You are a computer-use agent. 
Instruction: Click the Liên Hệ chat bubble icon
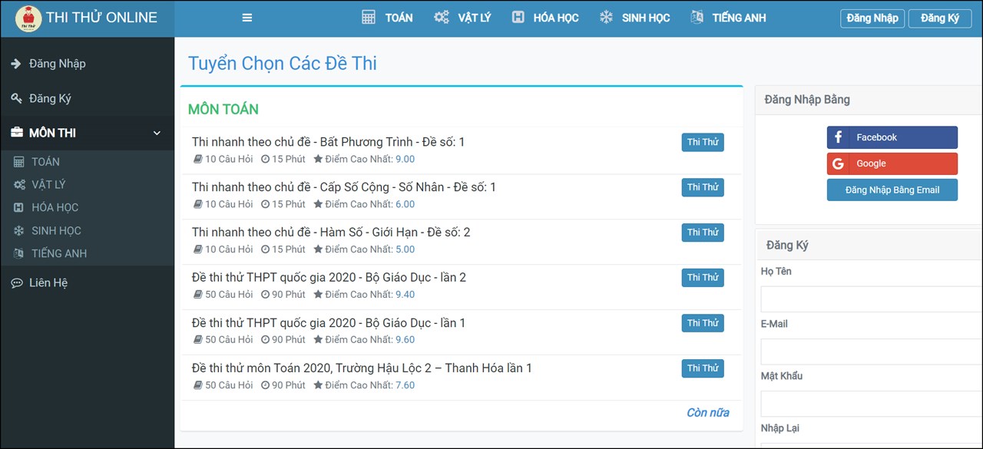[x=17, y=283]
